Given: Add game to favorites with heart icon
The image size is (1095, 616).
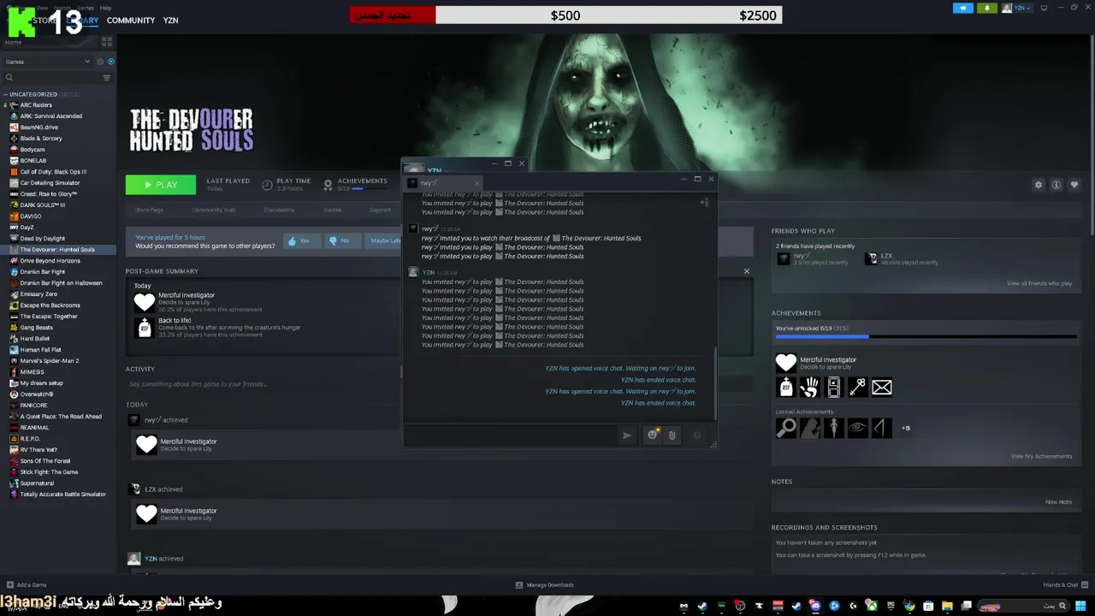Looking at the screenshot, I should [x=1074, y=185].
